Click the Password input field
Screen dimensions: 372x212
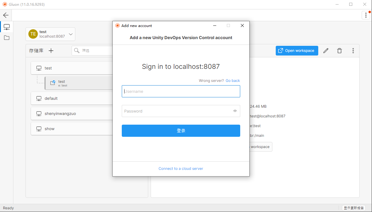[x=176, y=111]
